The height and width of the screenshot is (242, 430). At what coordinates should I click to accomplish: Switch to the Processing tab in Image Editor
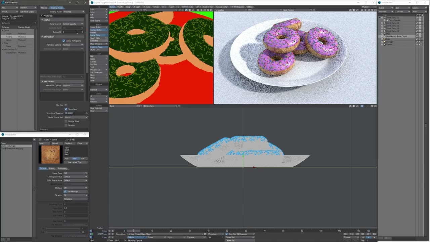pyautogui.click(x=62, y=168)
